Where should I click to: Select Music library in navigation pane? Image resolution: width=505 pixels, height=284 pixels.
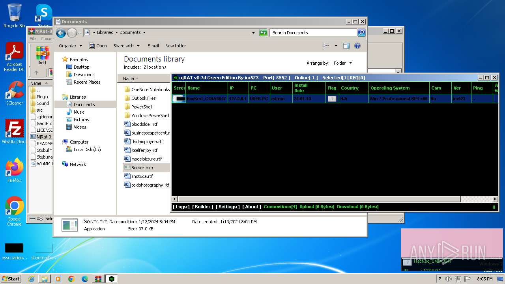pyautogui.click(x=79, y=112)
